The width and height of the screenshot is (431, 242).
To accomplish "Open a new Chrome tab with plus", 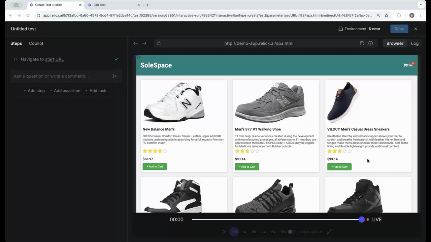I will pos(147,5).
